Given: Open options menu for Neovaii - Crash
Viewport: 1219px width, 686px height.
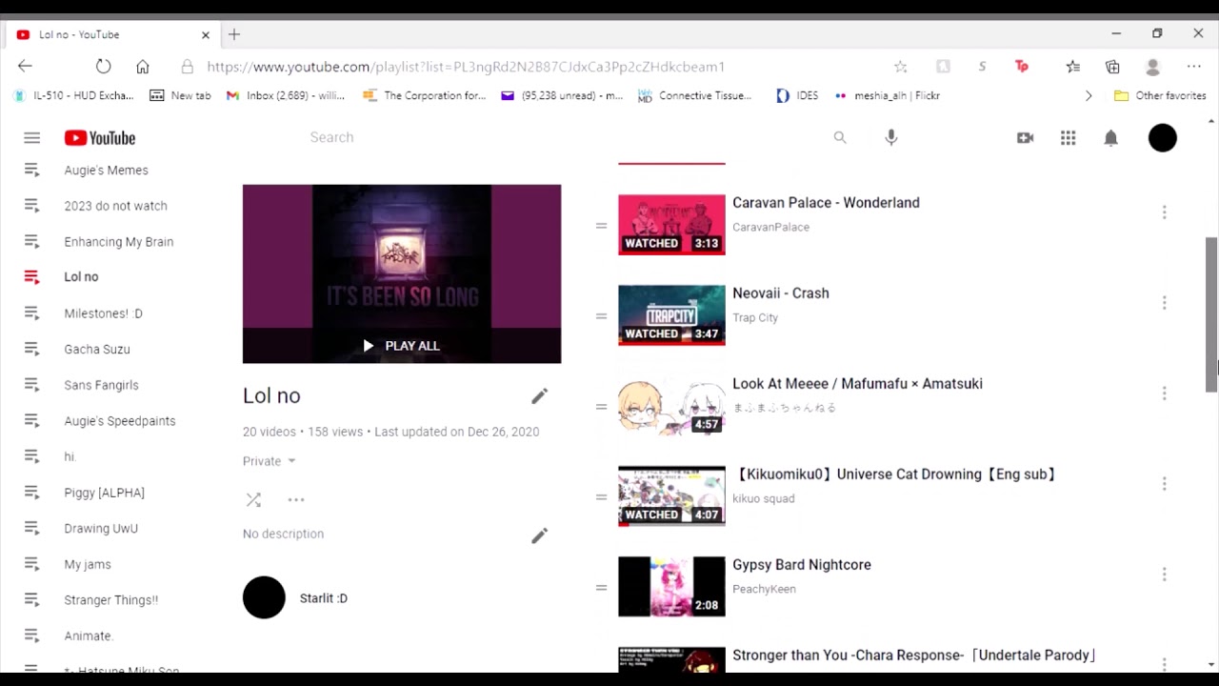Looking at the screenshot, I should click(1164, 303).
